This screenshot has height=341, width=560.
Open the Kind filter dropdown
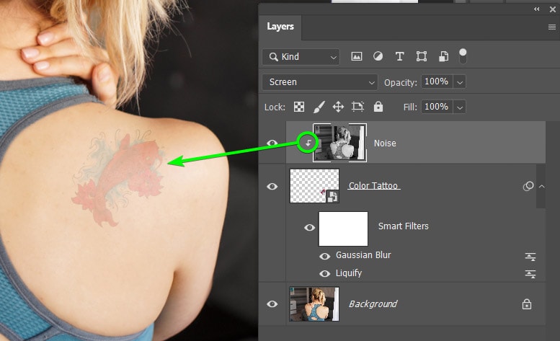coord(301,57)
